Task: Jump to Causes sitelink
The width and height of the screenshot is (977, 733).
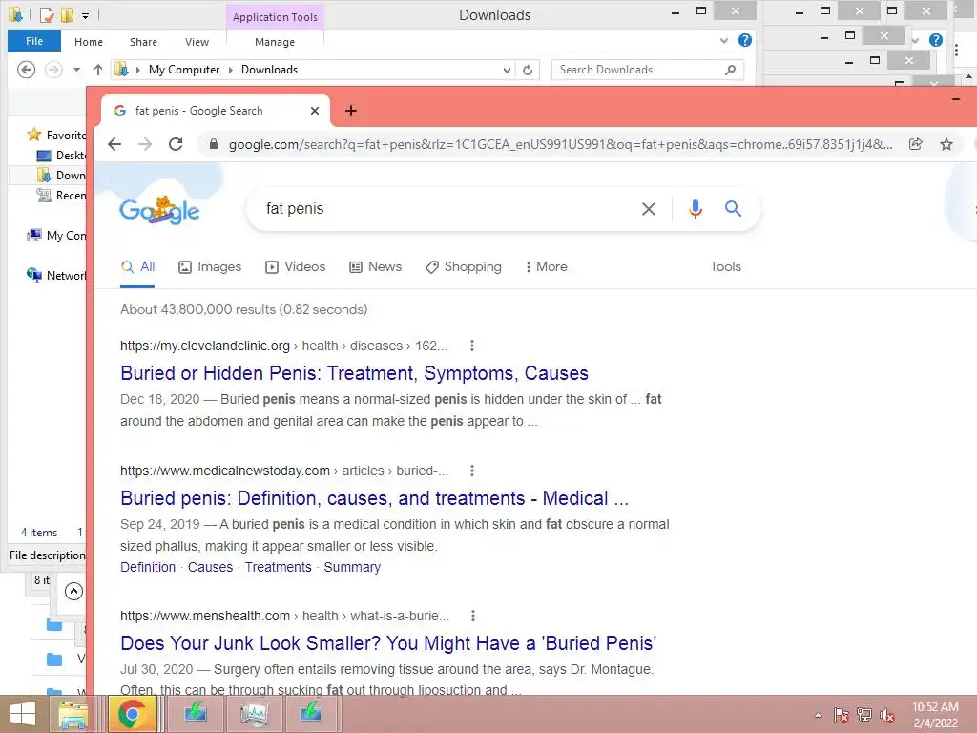Action: click(211, 567)
